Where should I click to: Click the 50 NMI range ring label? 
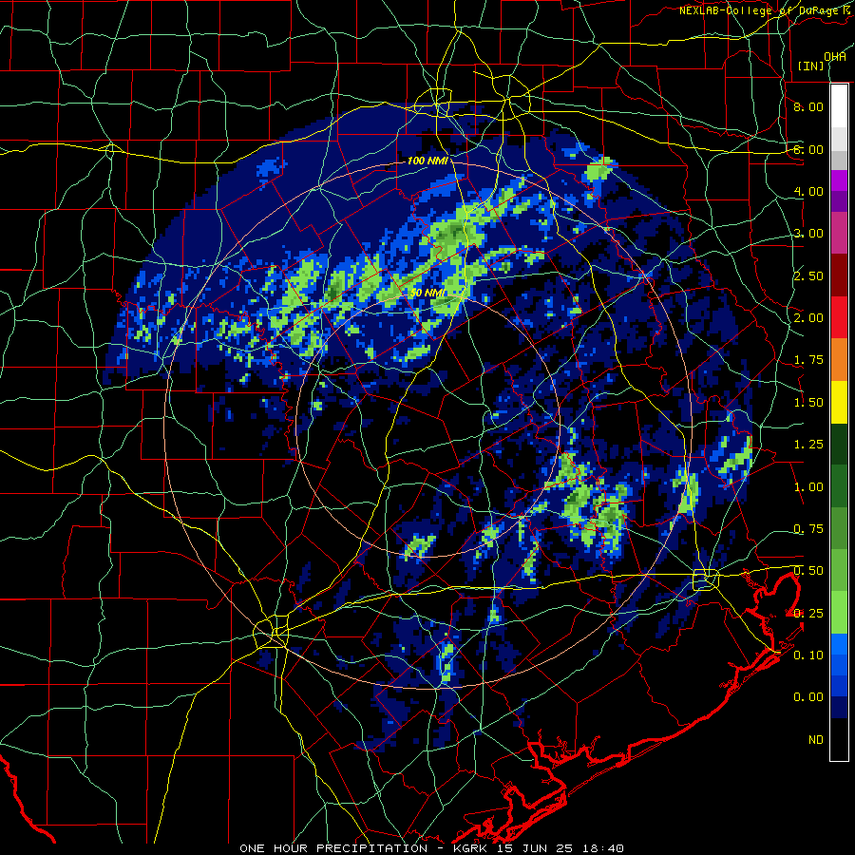(x=428, y=293)
